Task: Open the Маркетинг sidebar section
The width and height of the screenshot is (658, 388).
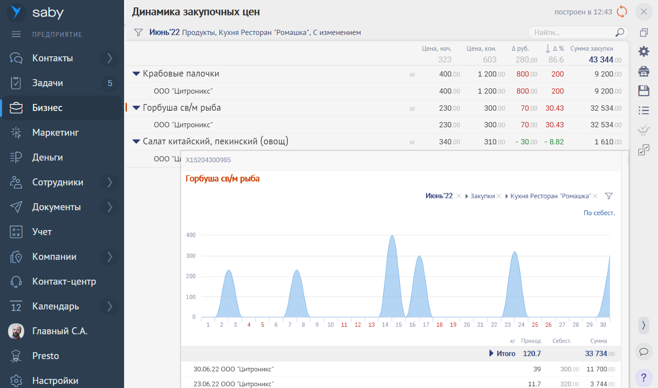Action: coord(55,133)
